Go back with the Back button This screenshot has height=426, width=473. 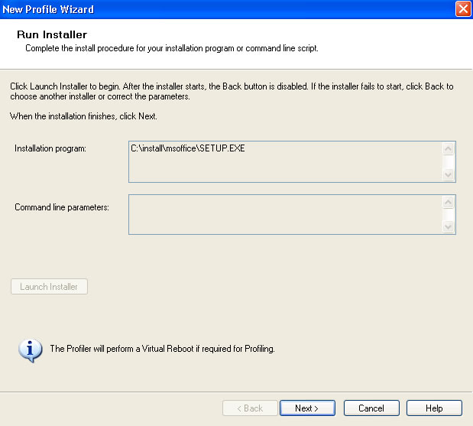coord(250,408)
